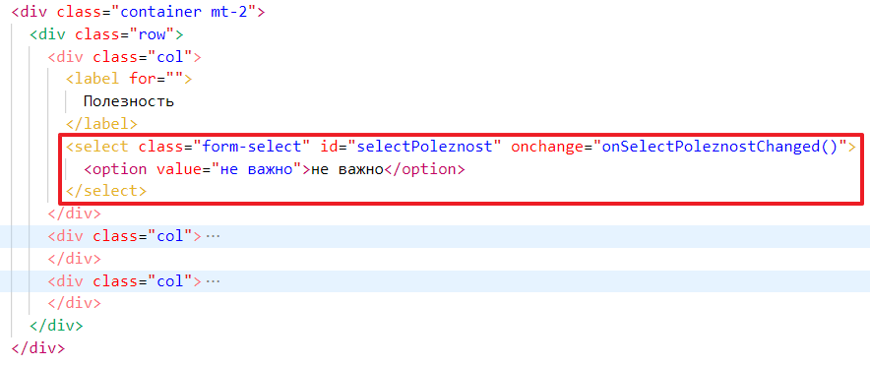
Task: Select the first highlighted collapsed col line
Action: (435, 236)
